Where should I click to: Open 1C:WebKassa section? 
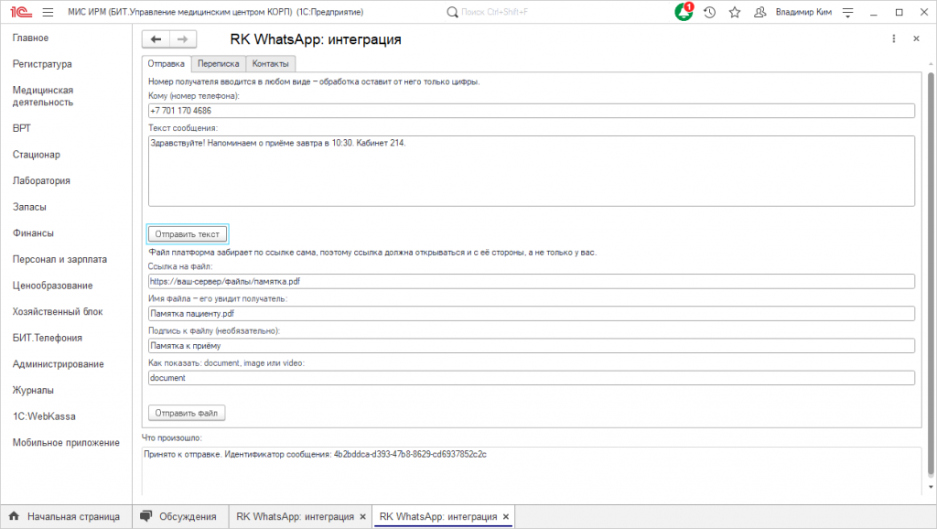pyautogui.click(x=44, y=416)
